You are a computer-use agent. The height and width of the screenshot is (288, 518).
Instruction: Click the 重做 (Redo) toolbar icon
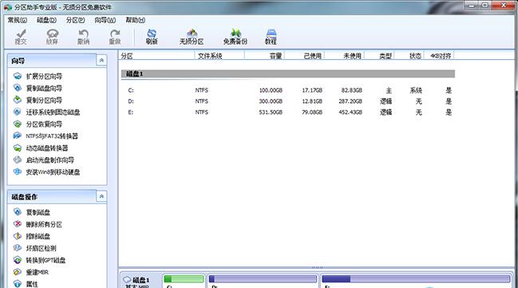(115, 37)
